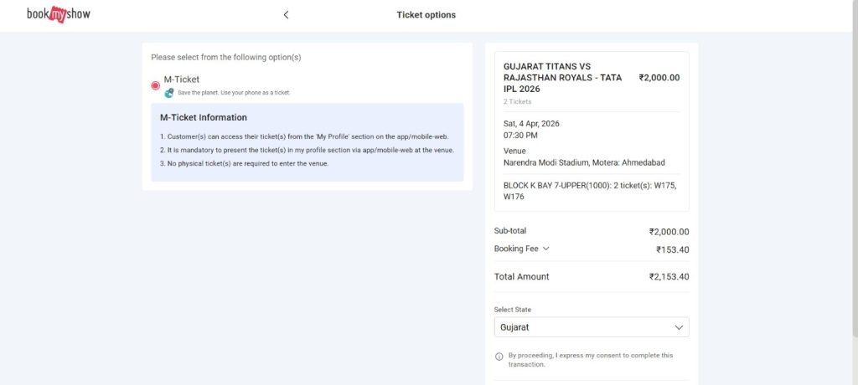Click the consent to complete transaction text

click(x=591, y=360)
